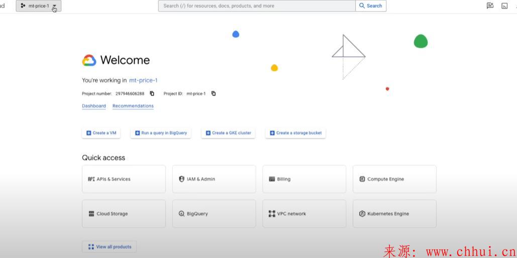Click the Quick access heading

point(104,158)
